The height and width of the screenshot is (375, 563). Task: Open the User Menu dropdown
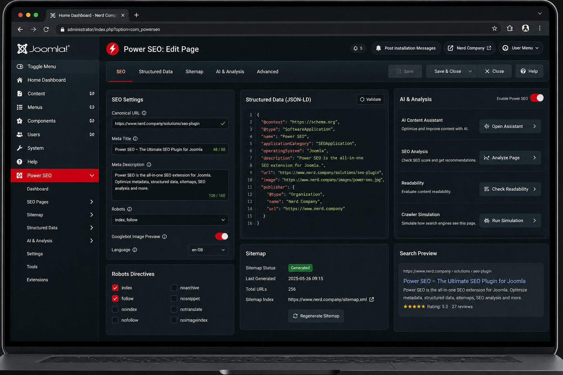[521, 48]
